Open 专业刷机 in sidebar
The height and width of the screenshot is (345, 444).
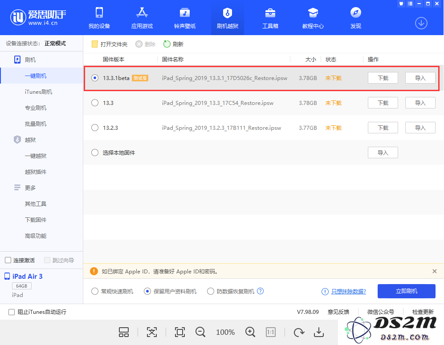[x=36, y=108]
